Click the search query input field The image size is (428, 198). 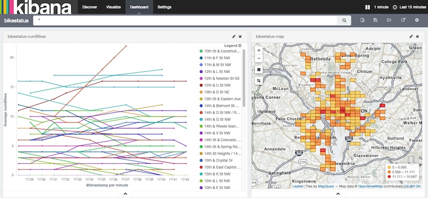(x=185, y=20)
